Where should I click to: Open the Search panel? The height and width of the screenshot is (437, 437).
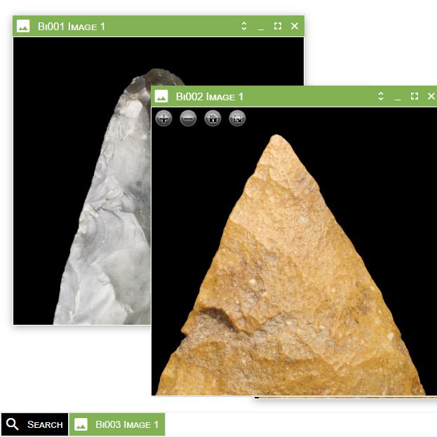tap(34, 424)
